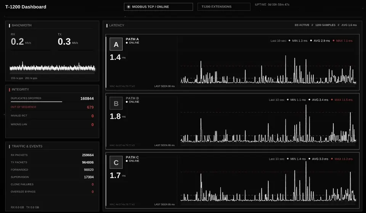Click the 155 rx pps label
Image resolution: width=366 pixels, height=213 pixels.
17,78
